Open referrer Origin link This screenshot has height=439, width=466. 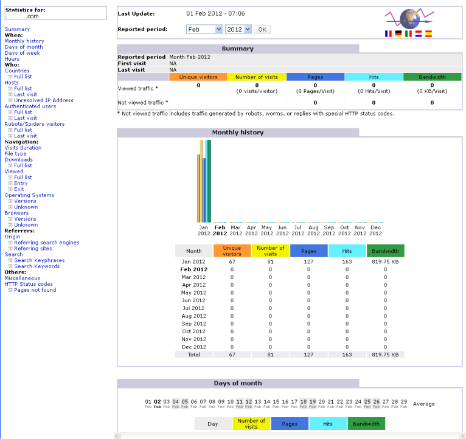pos(12,237)
